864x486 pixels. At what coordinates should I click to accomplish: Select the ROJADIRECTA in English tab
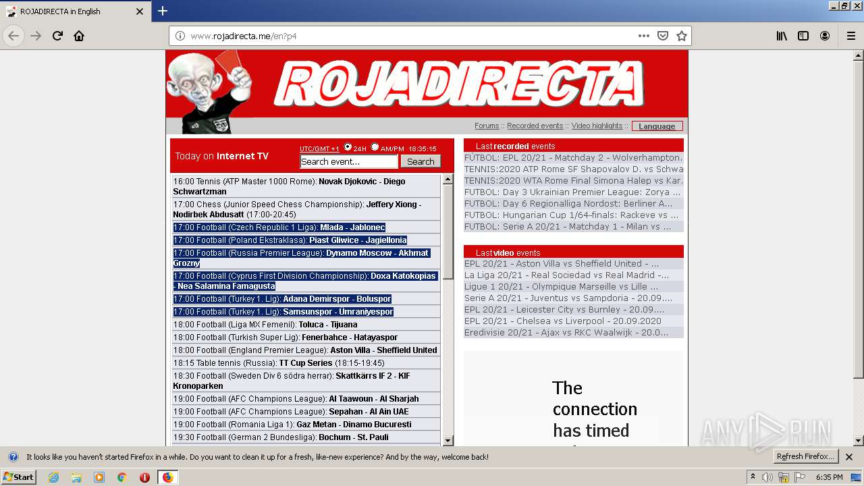[x=76, y=11]
